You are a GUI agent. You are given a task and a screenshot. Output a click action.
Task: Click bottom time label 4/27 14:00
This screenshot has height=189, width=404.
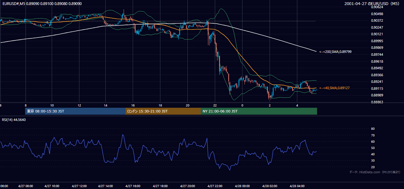pos(106,186)
